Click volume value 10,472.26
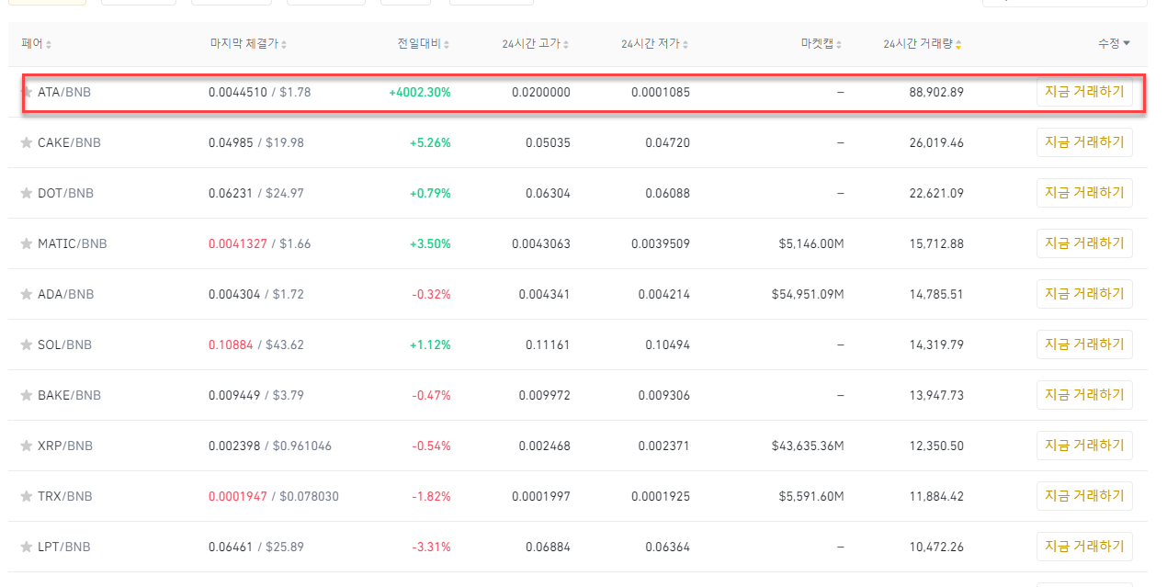Image resolution: width=1167 pixels, height=587 pixels. coord(936,547)
